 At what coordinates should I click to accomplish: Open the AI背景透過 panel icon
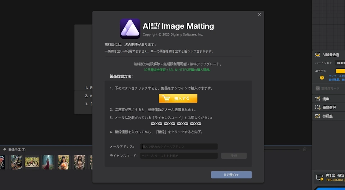(317, 54)
